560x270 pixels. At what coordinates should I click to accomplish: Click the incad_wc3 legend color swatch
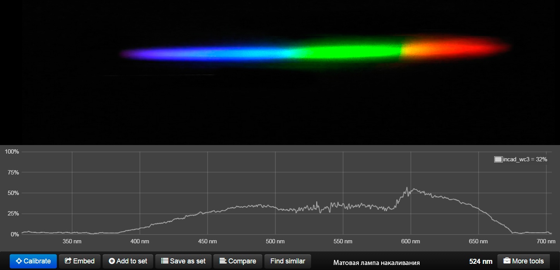click(498, 159)
